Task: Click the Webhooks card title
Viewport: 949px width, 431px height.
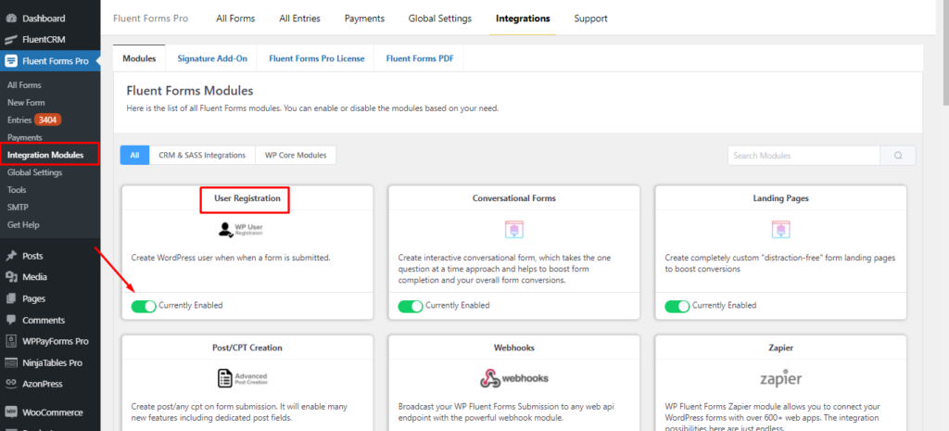Action: [513, 349]
